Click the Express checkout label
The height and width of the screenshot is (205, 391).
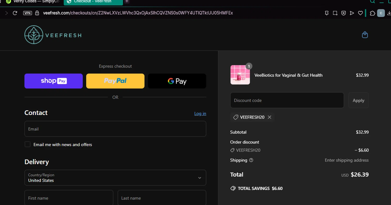pos(115,66)
